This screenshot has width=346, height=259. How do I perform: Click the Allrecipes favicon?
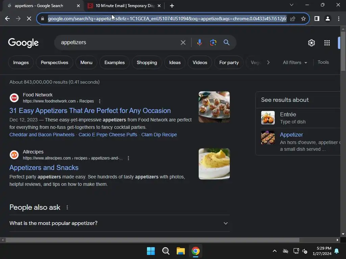[14, 155]
